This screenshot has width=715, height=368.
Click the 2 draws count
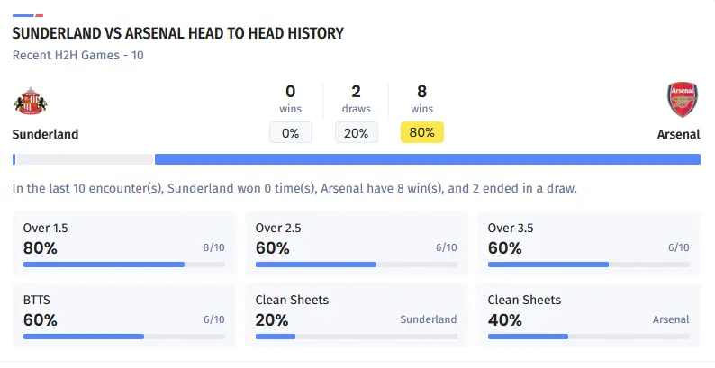[x=356, y=91]
